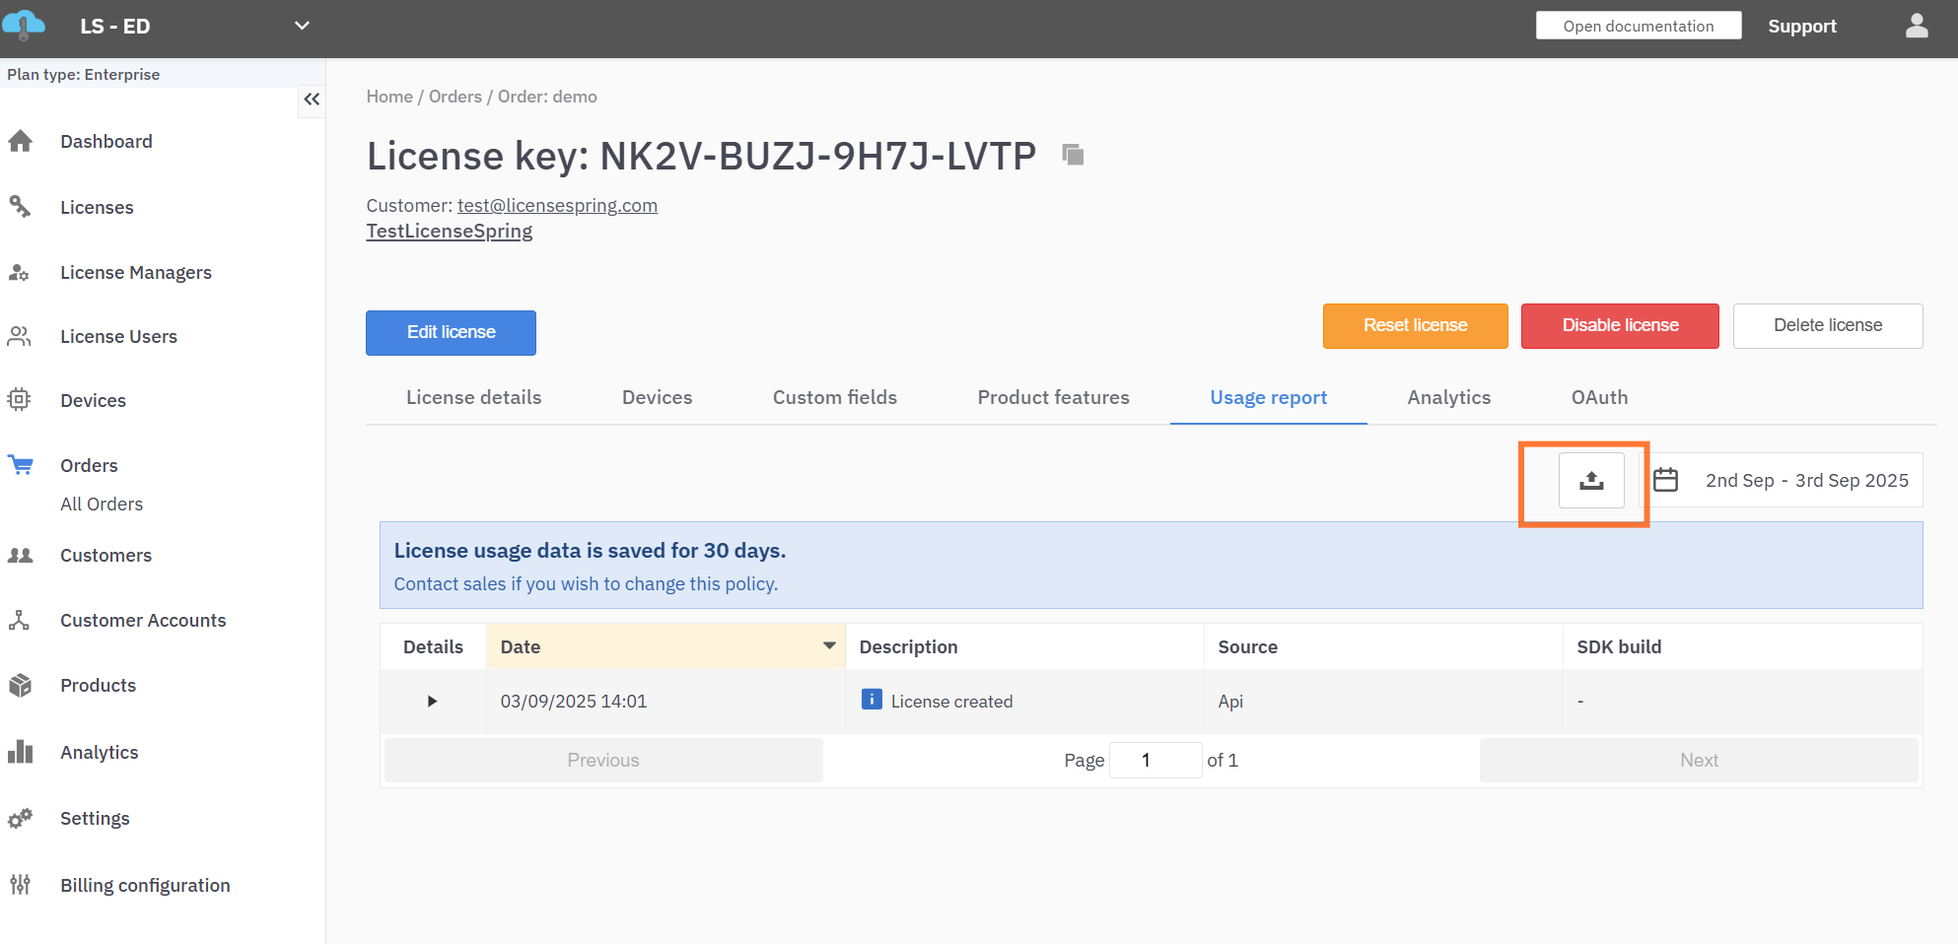Click the Reset license button
The image size is (1958, 944).
[x=1415, y=326]
